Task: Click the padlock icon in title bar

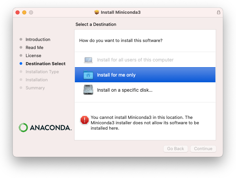Action: pyautogui.click(x=218, y=12)
